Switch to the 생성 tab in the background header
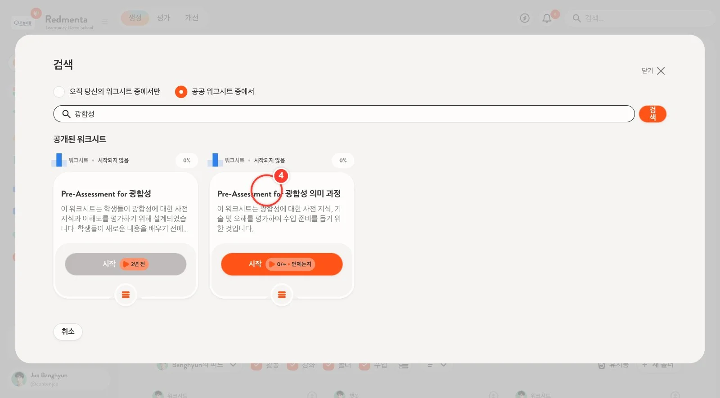This screenshot has height=398, width=720. click(x=135, y=18)
